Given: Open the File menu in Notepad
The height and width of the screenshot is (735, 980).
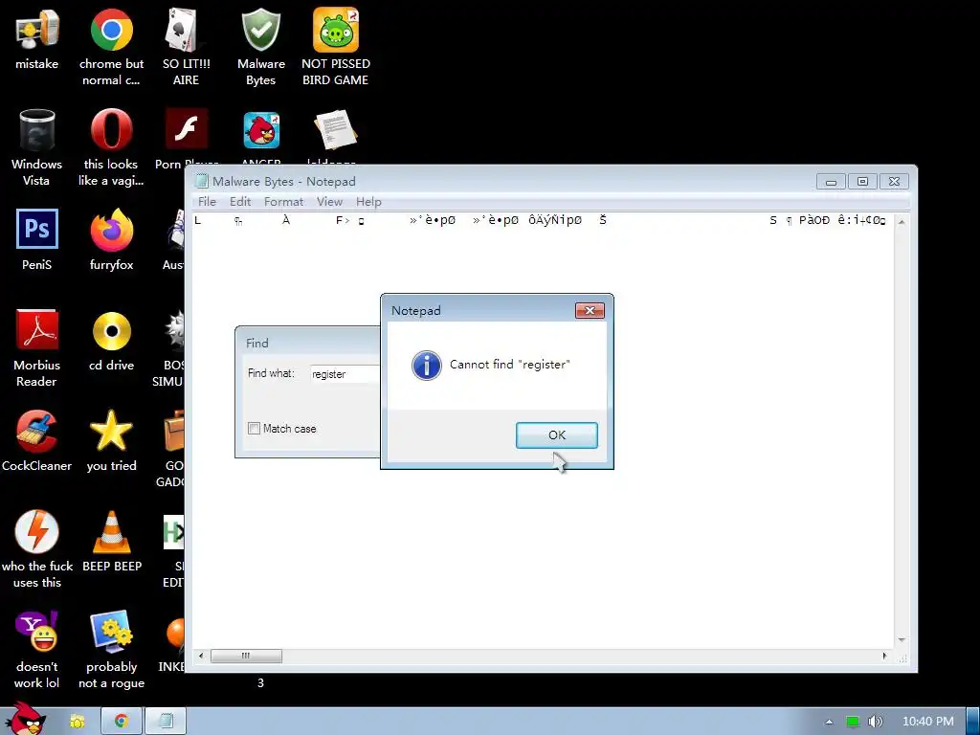Looking at the screenshot, I should click(207, 201).
